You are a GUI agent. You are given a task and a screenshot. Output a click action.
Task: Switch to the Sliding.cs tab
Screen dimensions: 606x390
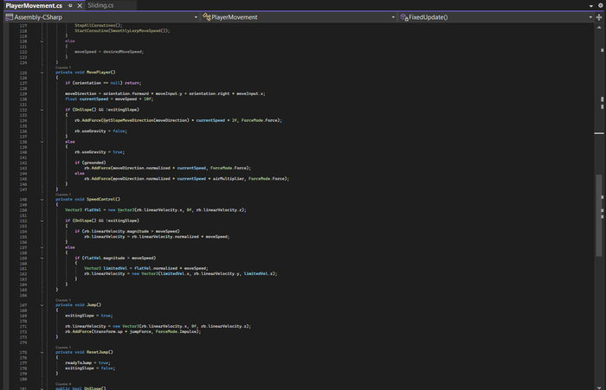100,5
